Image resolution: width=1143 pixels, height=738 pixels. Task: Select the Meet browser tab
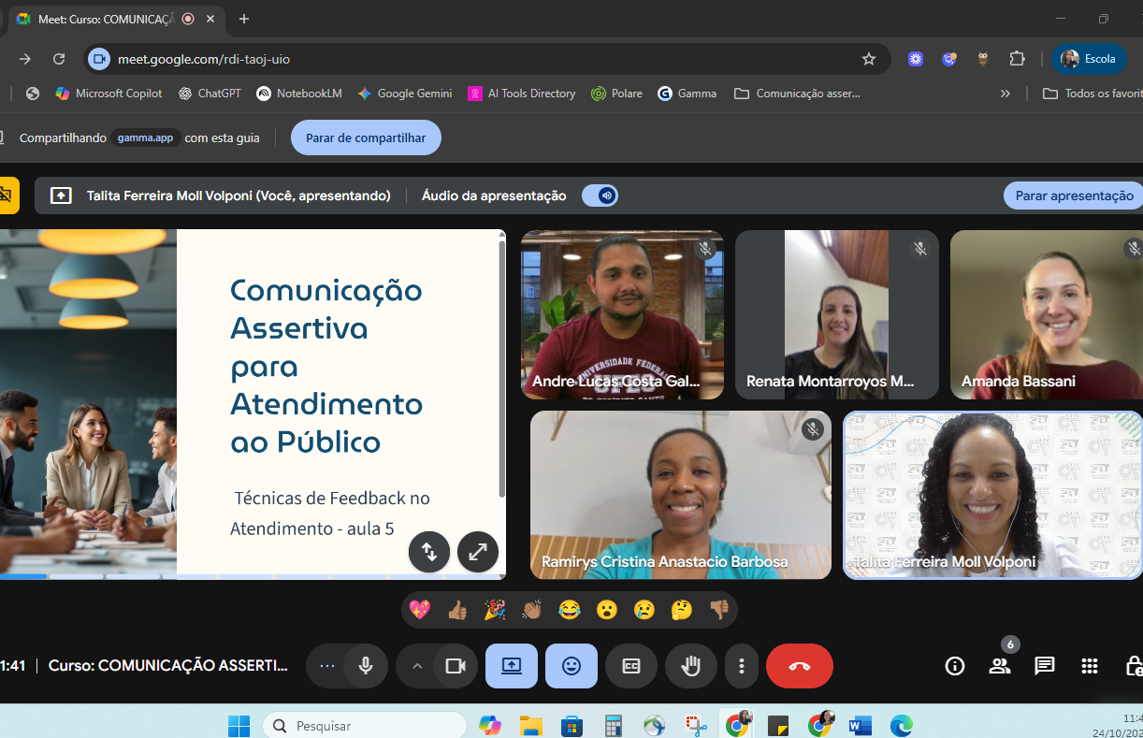click(105, 19)
